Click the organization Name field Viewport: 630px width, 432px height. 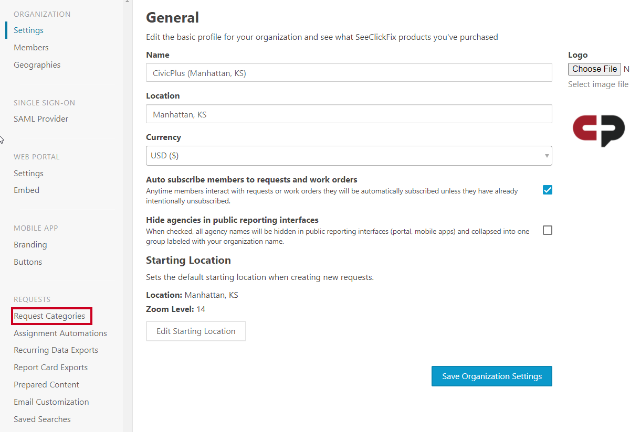point(349,73)
